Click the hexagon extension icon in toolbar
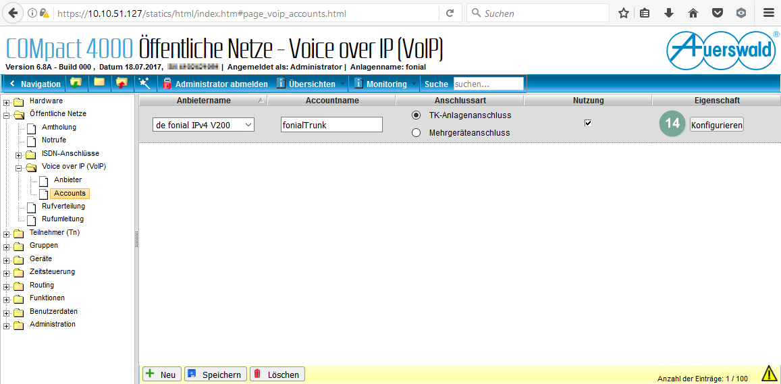This screenshot has width=781, height=384. pos(742,13)
